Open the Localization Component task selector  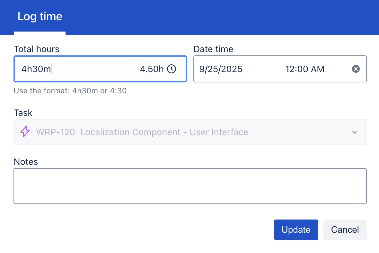(x=189, y=132)
